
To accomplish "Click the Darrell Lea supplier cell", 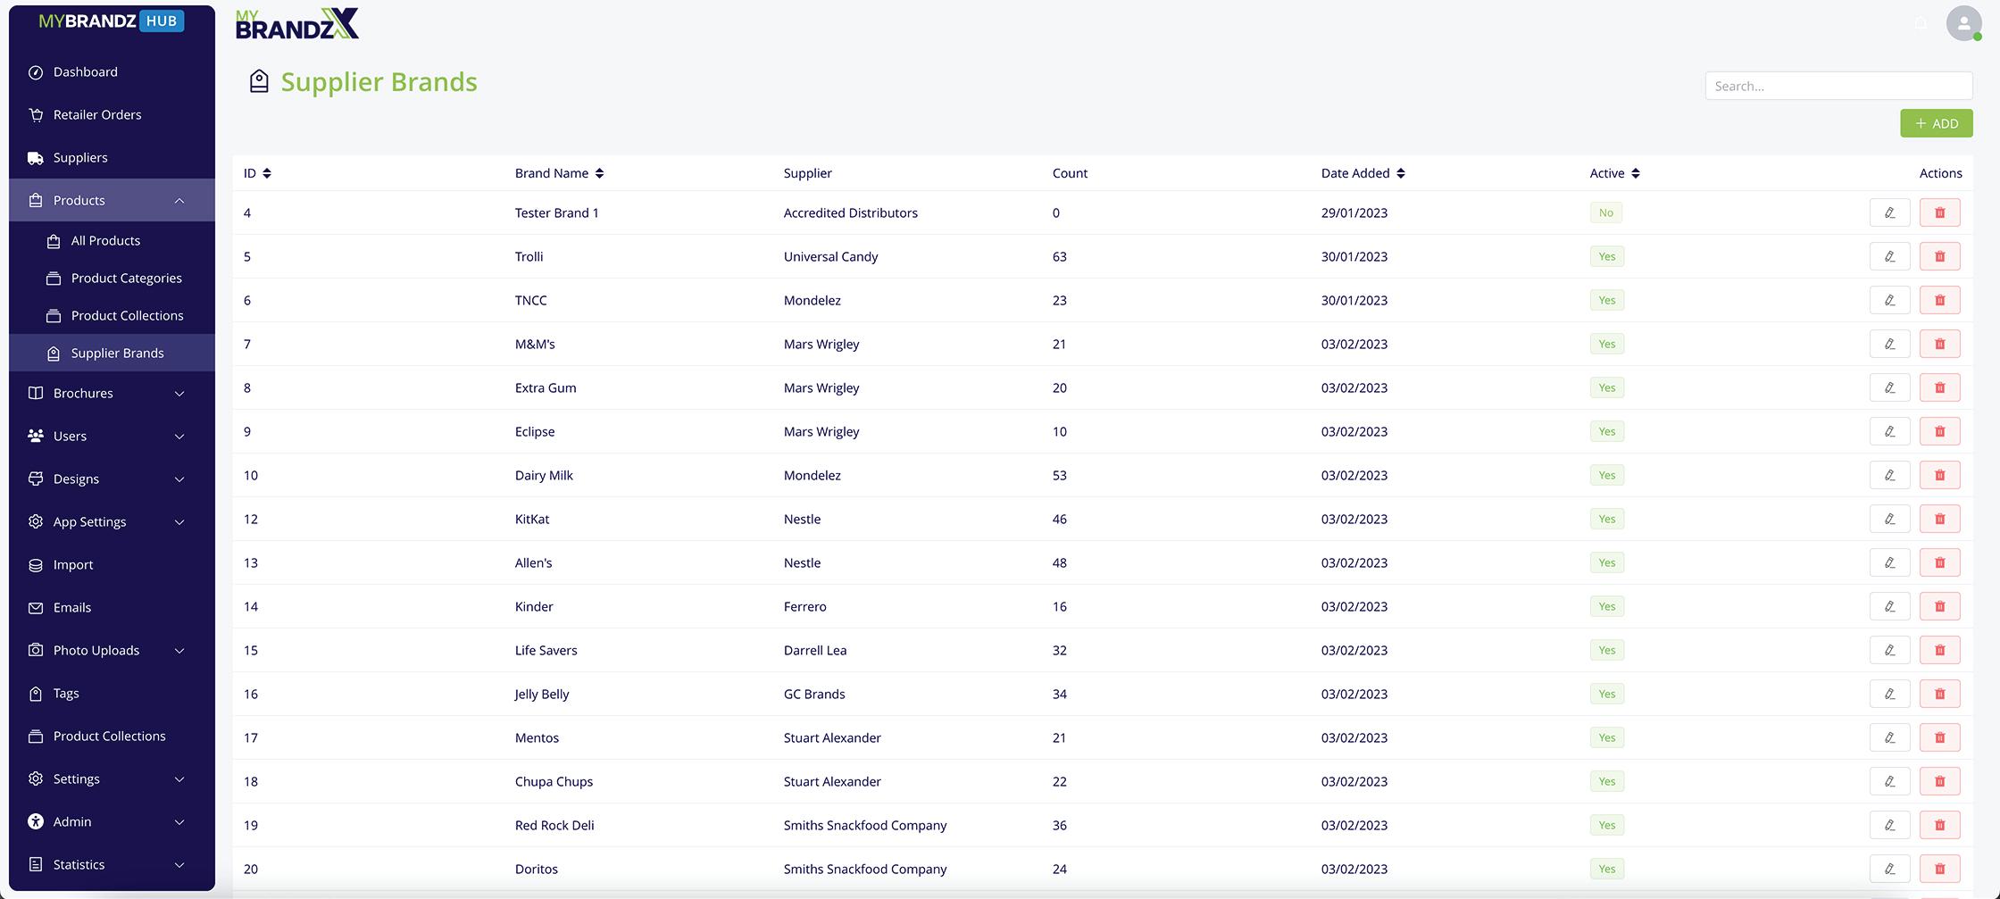I will point(814,650).
